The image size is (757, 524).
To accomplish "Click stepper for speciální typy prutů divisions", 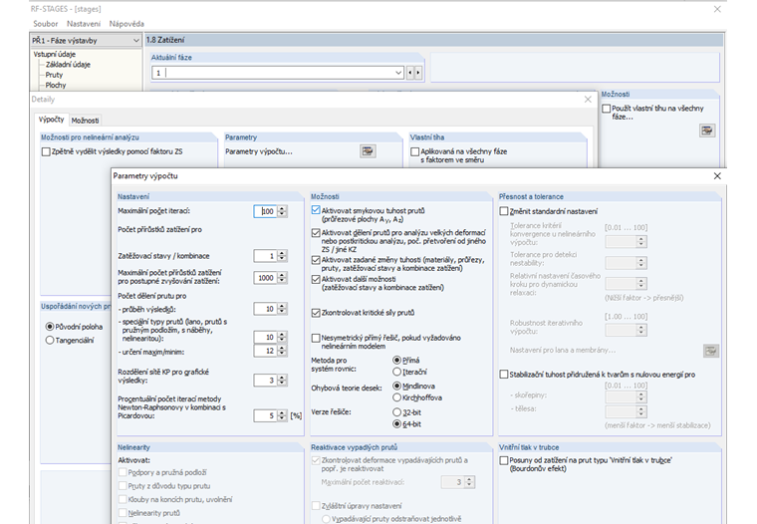I will point(282,337).
